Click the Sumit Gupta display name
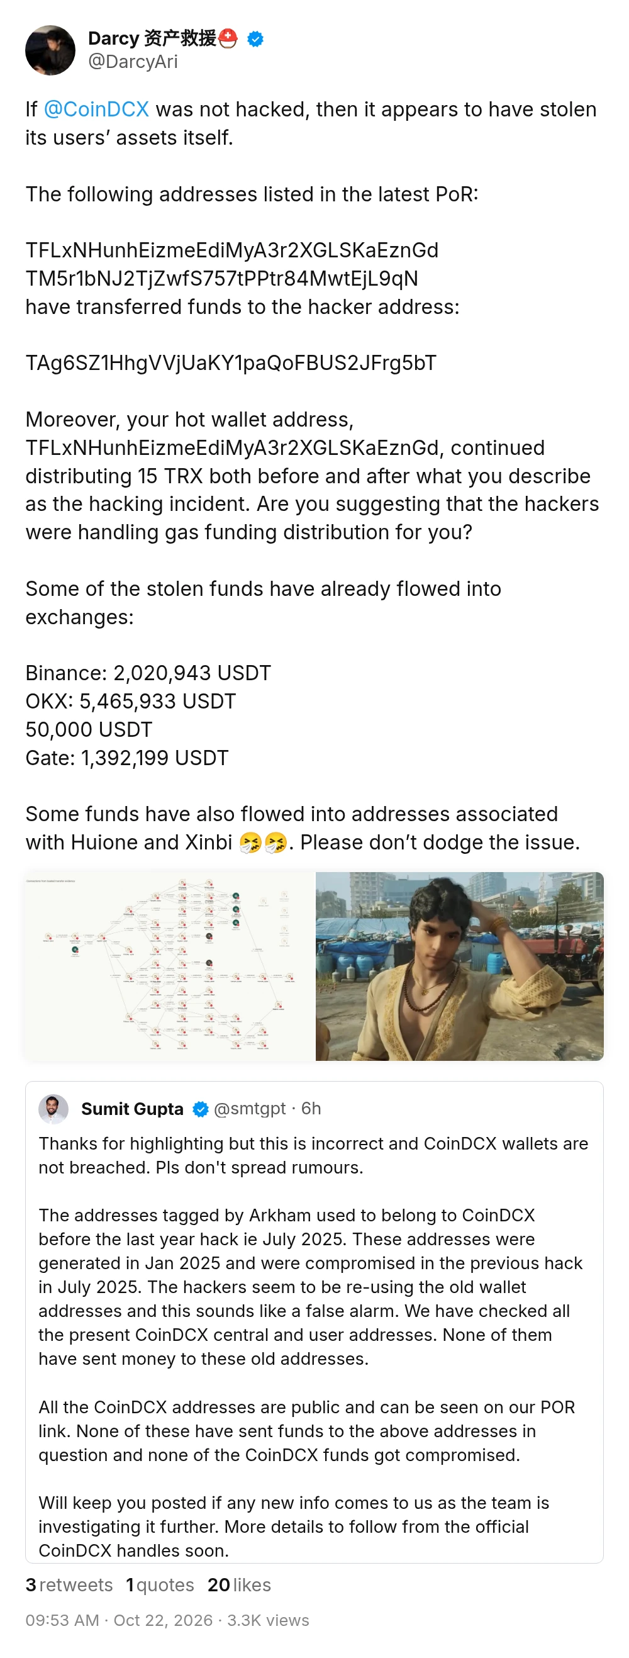The image size is (629, 1658). 132,1109
